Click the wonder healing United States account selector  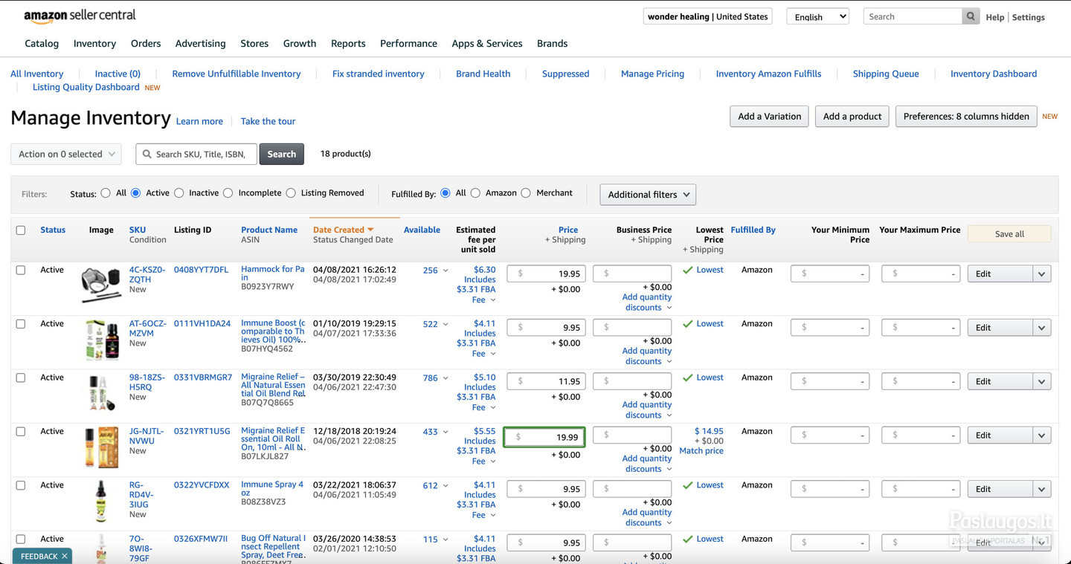(x=707, y=16)
